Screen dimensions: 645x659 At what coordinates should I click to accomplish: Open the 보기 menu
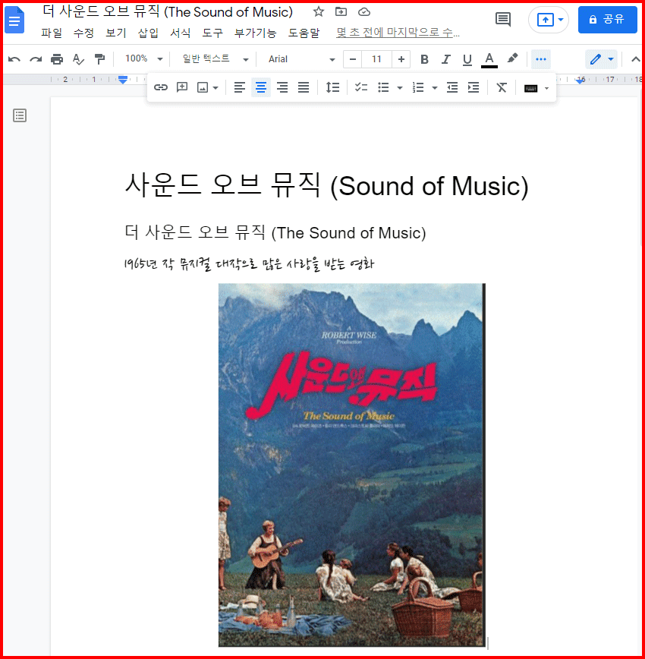tap(115, 33)
